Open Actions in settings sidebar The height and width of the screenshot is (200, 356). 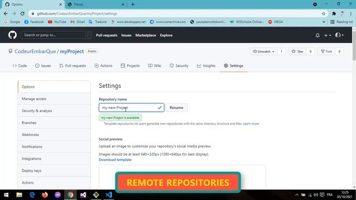coord(54,183)
